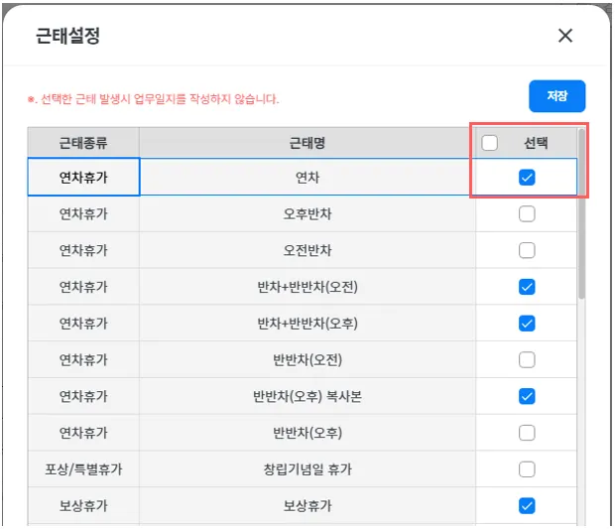The image size is (615, 529).
Task: Select the 오전반차 name cell
Action: [307, 250]
